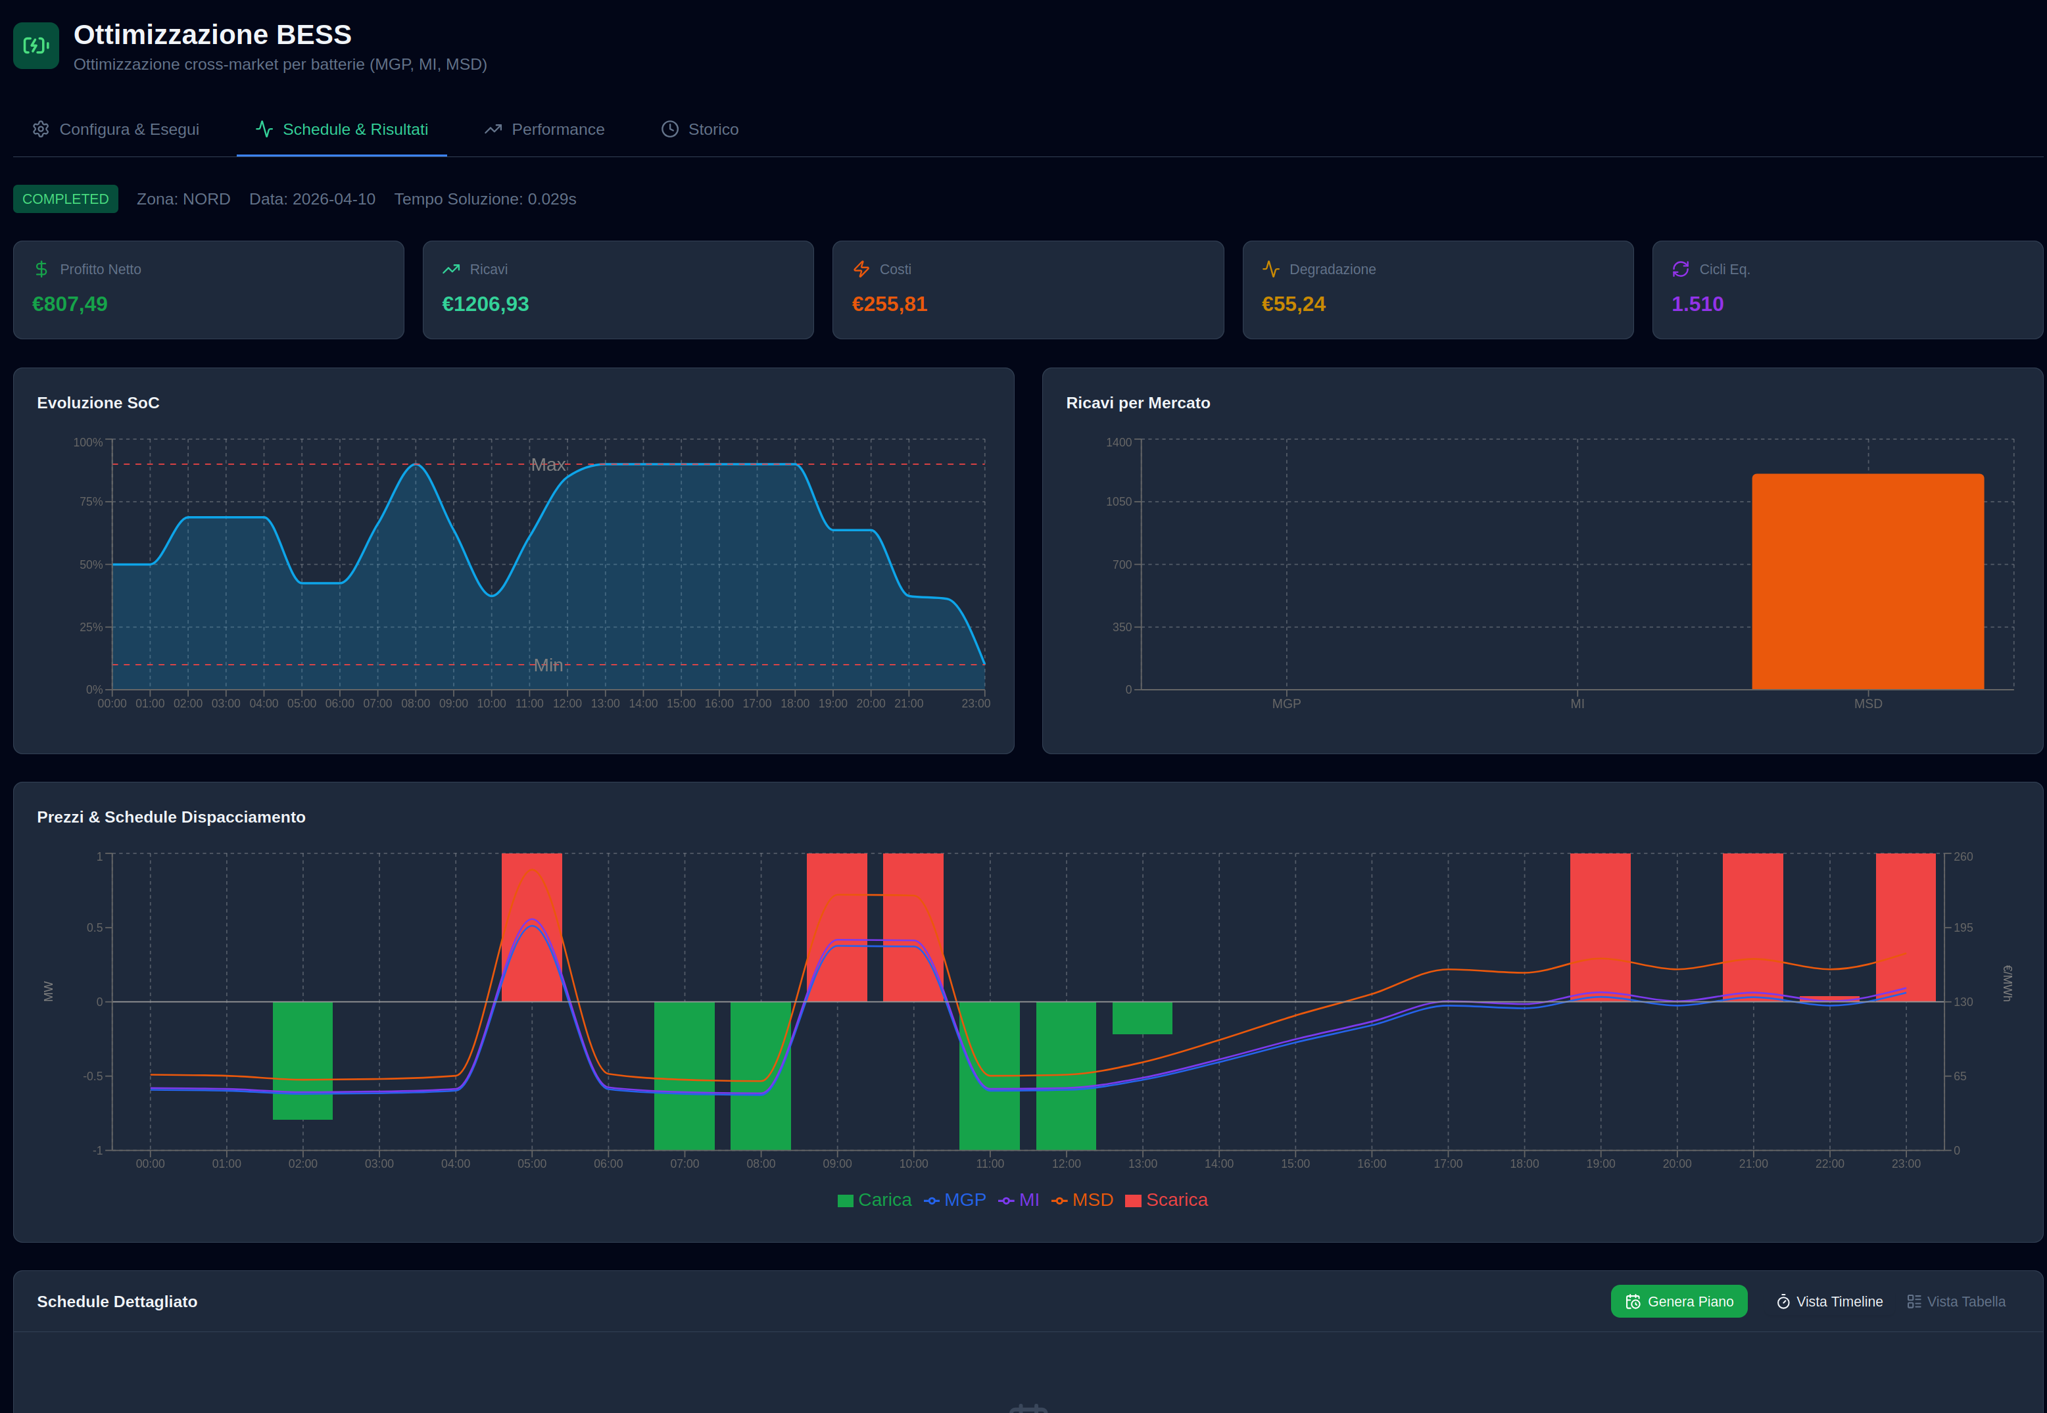Screen dimensions: 2047x1413
Task: Click the COMPLETED status badge
Action: coord(66,199)
